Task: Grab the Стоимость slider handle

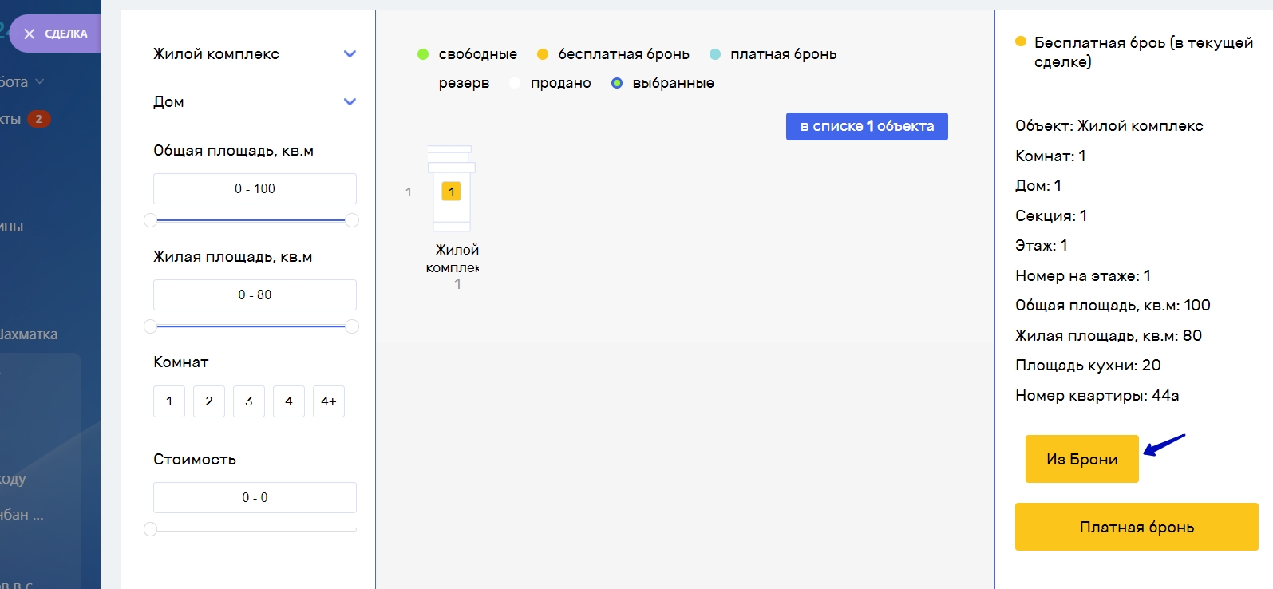Action: pyautogui.click(x=150, y=529)
